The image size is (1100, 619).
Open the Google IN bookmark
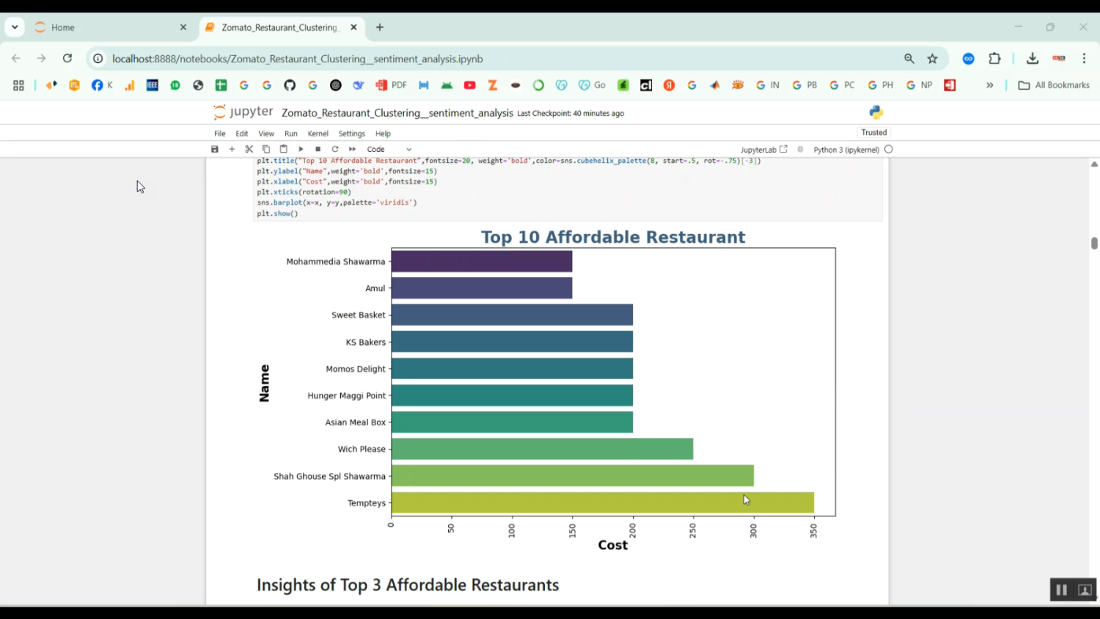point(768,86)
